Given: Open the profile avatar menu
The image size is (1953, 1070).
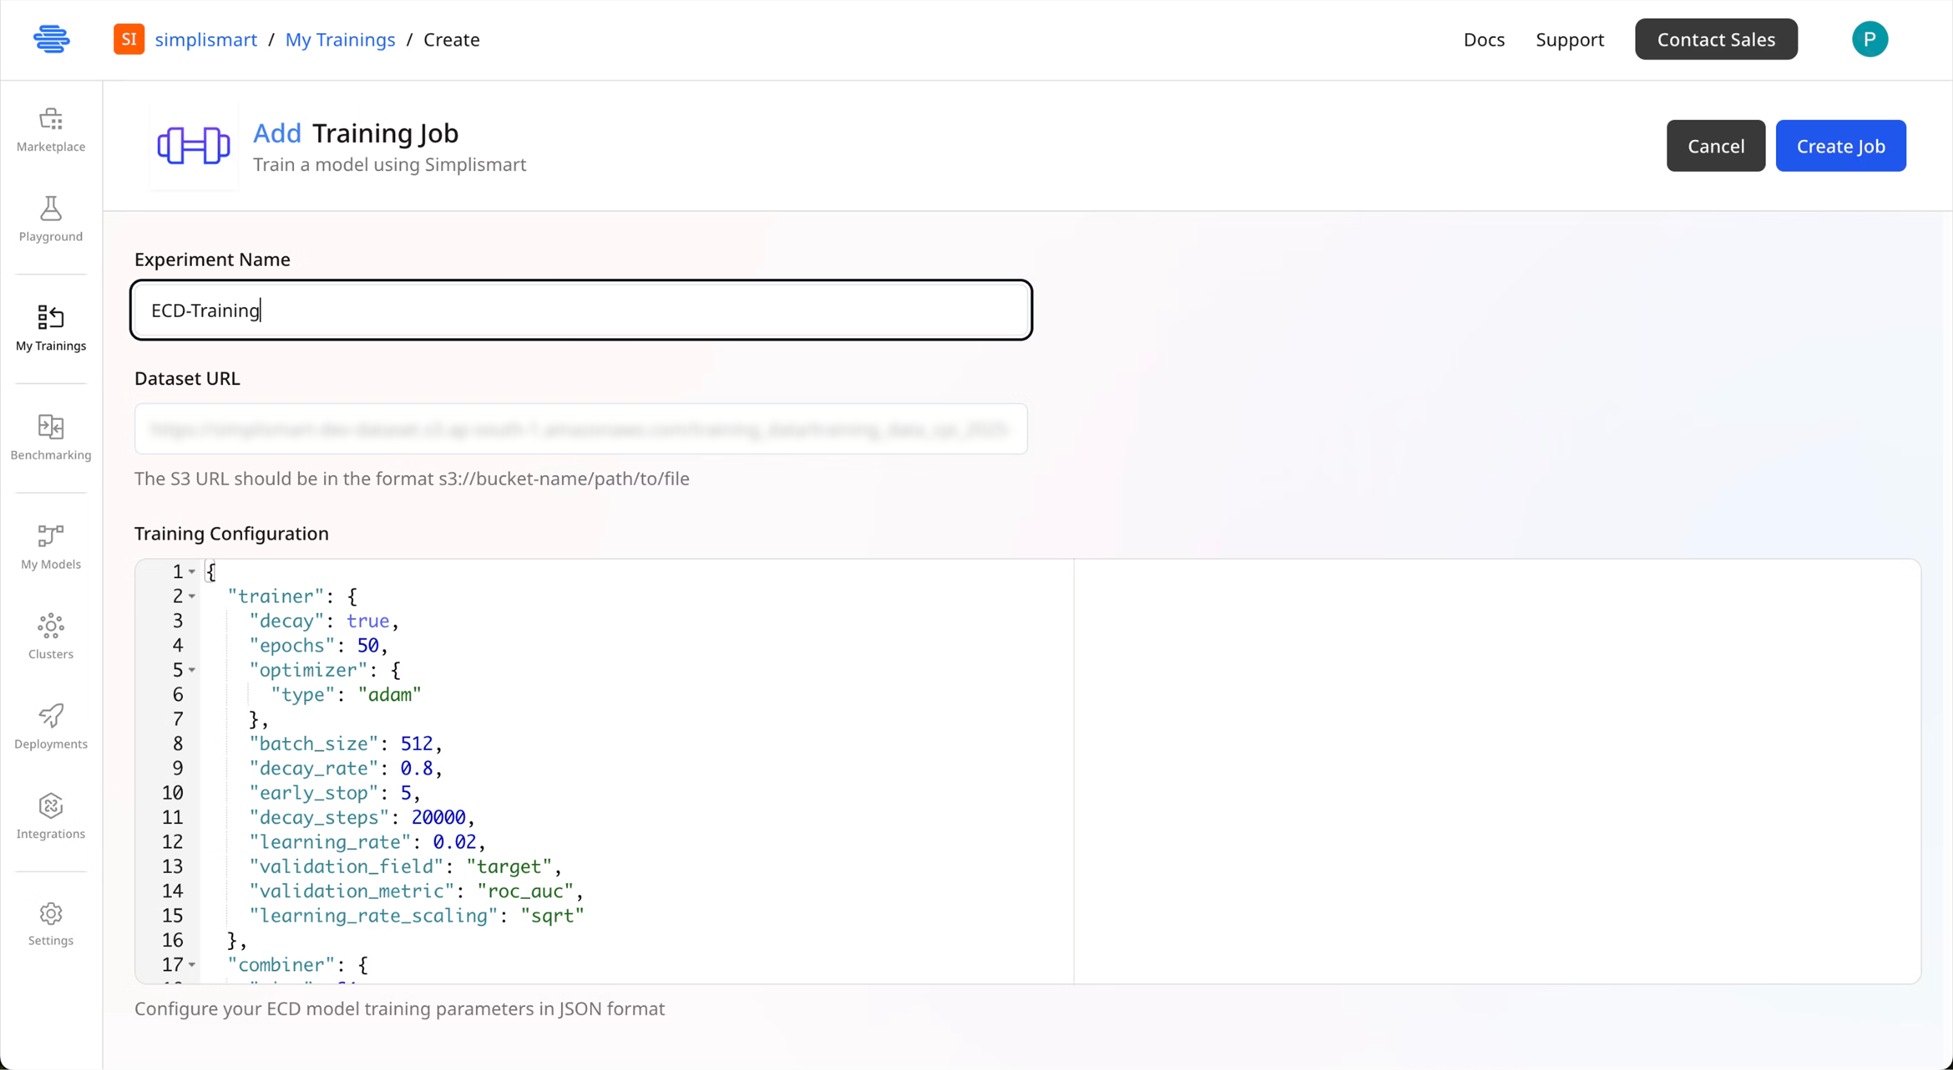Looking at the screenshot, I should [1870, 38].
